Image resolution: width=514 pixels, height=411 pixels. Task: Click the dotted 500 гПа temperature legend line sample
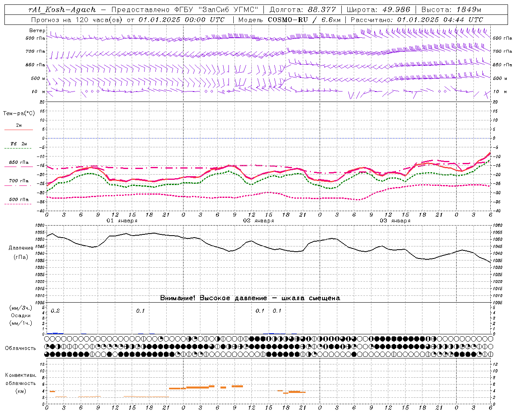coord(18,204)
